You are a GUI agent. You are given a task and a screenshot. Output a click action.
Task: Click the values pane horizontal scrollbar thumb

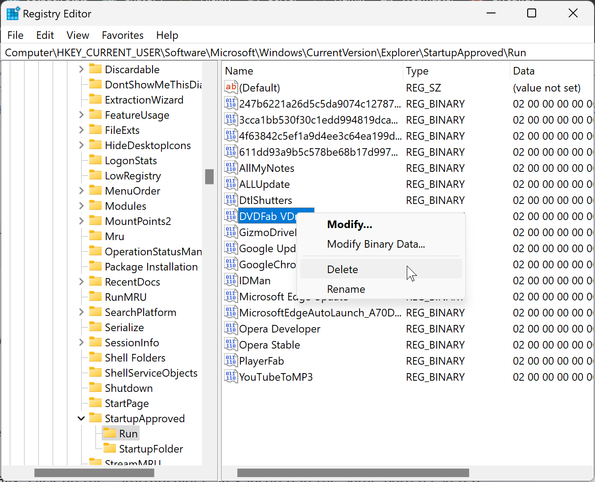click(x=353, y=472)
